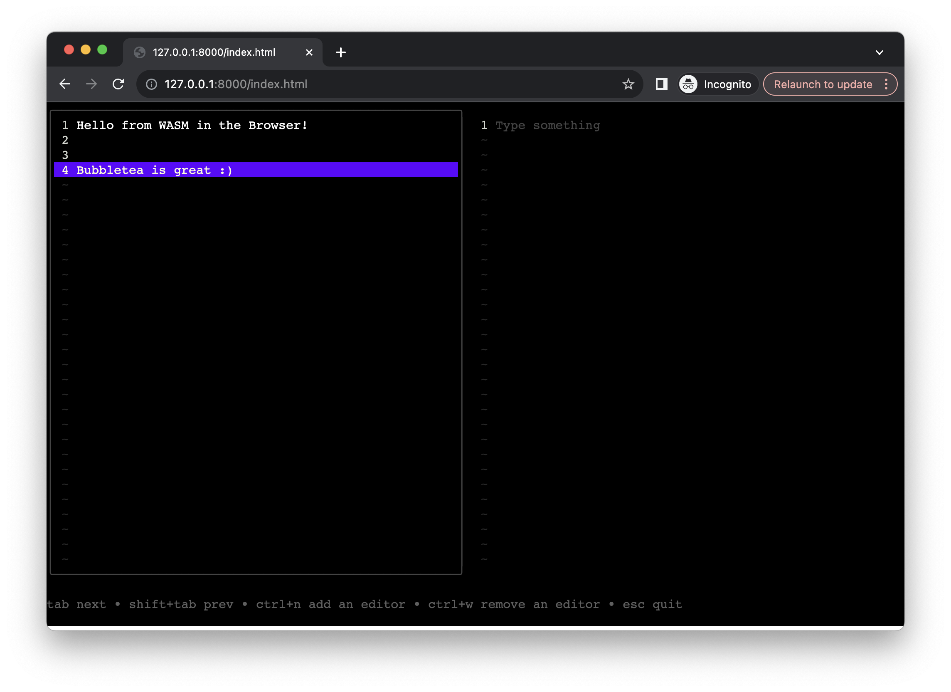Click 'Relaunch to update' button
Screen dimensions: 951x692
[823, 84]
